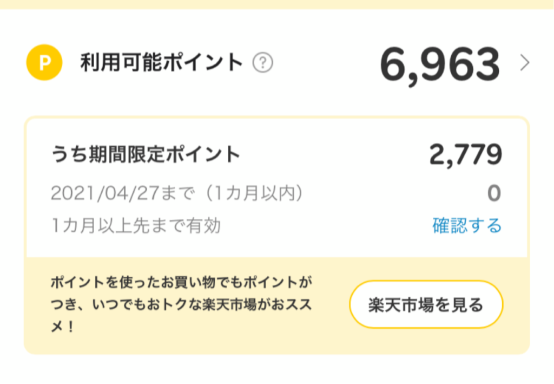Open the question mark help icon
554x384 pixels.
click(262, 63)
